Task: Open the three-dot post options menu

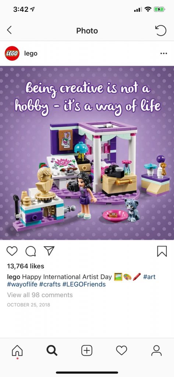Action: click(163, 53)
